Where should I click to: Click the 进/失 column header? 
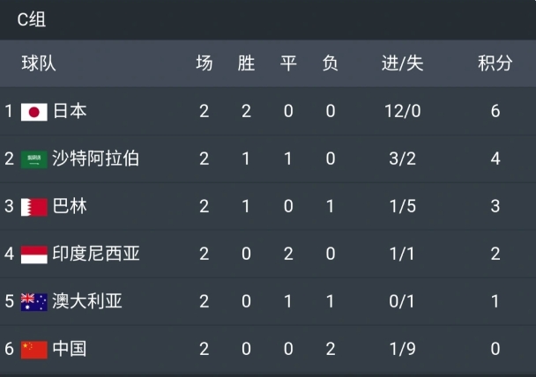coord(402,63)
